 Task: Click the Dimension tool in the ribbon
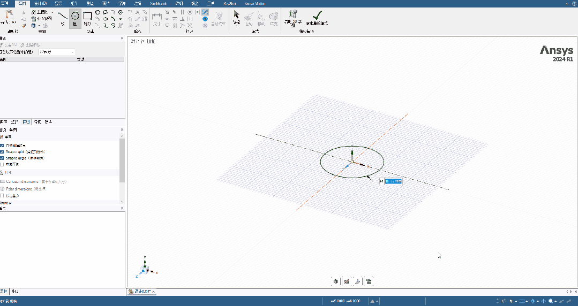pyautogui.click(x=157, y=17)
